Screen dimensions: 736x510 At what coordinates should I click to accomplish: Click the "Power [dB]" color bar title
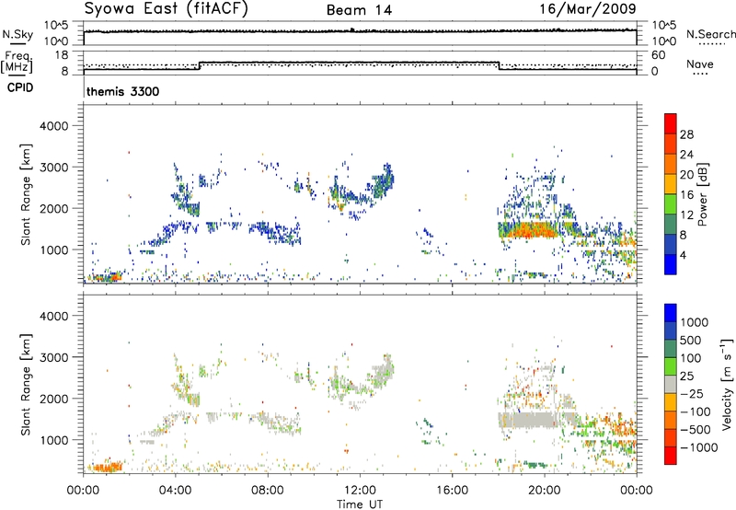coord(703,194)
